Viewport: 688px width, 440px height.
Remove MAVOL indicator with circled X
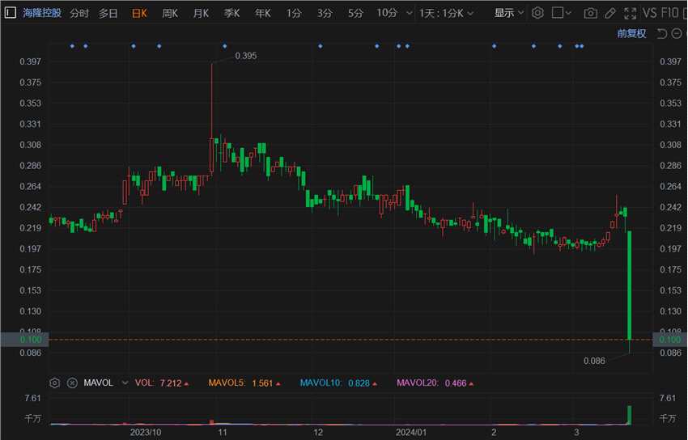[72, 383]
